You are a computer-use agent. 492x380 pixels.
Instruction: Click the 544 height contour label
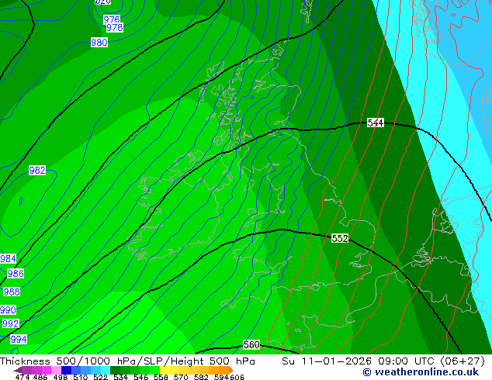click(376, 123)
